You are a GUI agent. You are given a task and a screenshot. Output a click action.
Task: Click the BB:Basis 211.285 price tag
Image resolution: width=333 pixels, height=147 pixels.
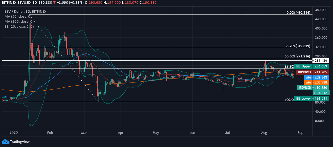tap(312, 72)
